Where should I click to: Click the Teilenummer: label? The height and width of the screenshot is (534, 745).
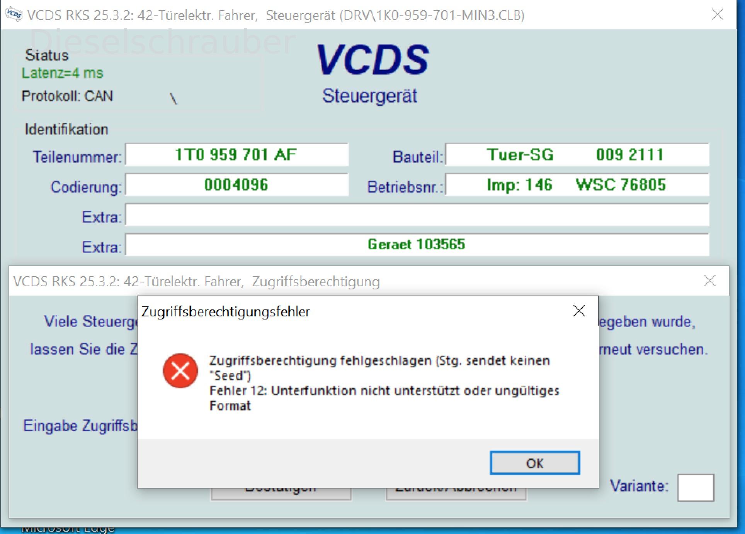click(77, 157)
